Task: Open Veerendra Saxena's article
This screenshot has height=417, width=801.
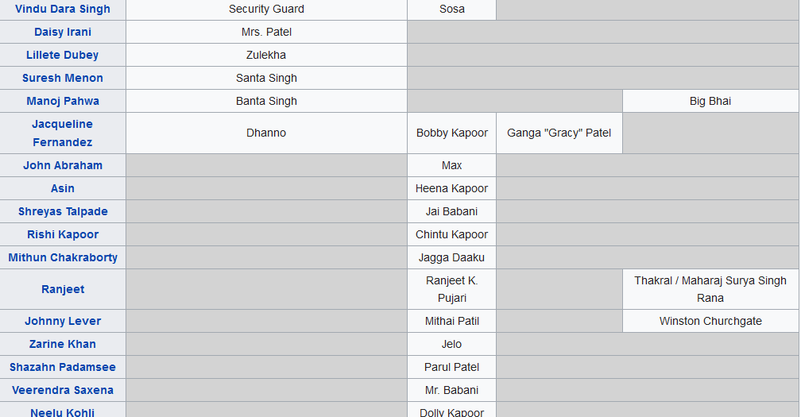Action: click(x=63, y=390)
